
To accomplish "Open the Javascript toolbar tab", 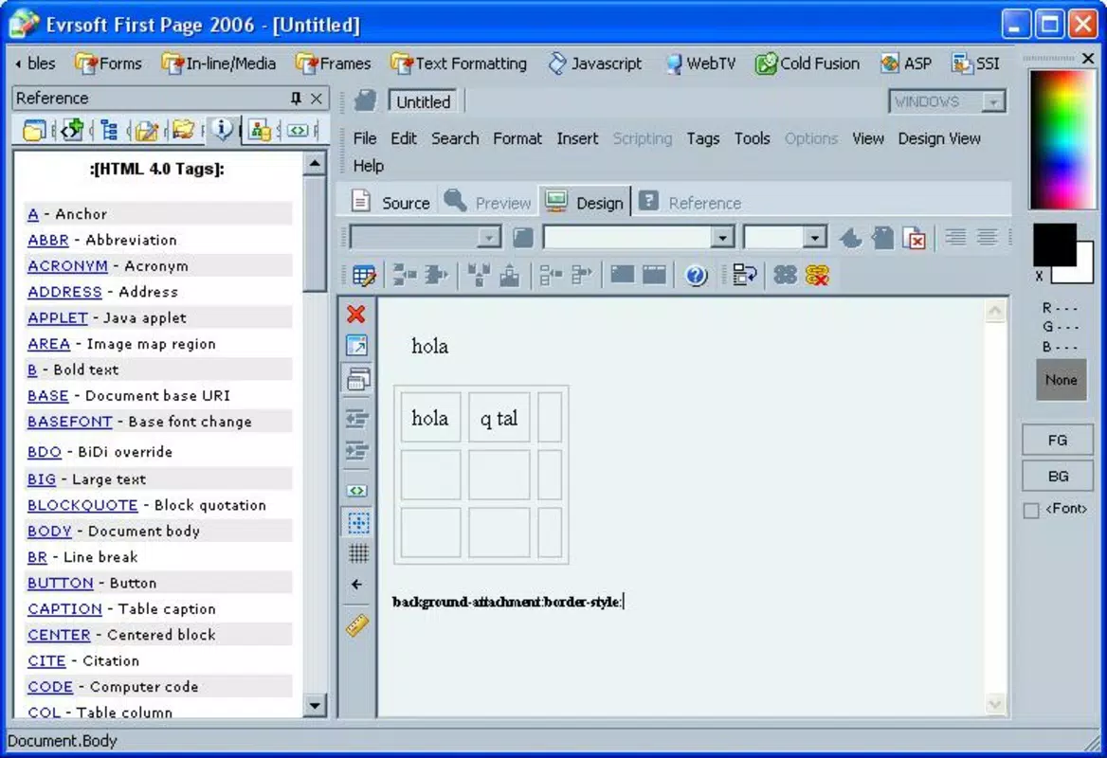I will click(596, 63).
